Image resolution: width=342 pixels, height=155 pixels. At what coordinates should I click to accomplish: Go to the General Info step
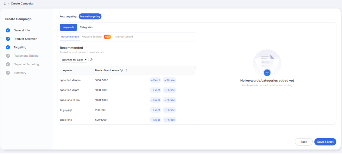pos(22,30)
